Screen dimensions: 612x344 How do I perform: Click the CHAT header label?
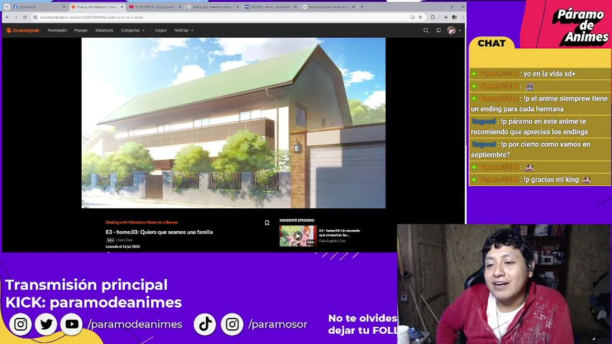pyautogui.click(x=492, y=43)
